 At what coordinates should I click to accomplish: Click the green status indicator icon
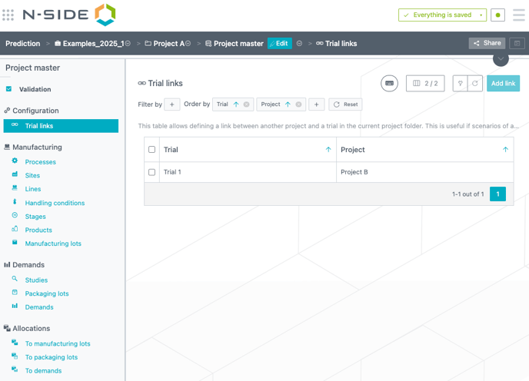pyautogui.click(x=498, y=15)
